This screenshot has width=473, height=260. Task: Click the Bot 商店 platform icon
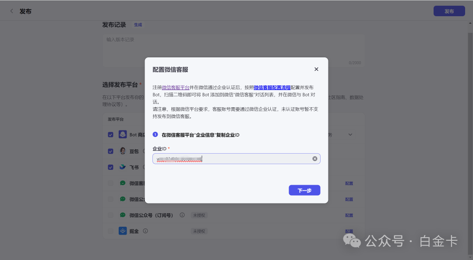click(x=123, y=134)
